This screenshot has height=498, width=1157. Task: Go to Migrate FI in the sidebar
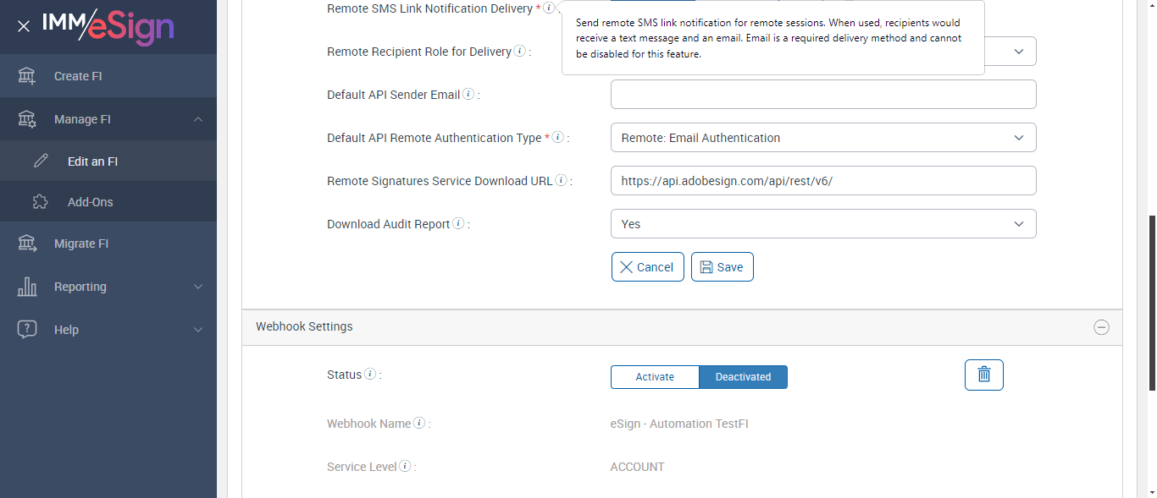pyautogui.click(x=81, y=244)
